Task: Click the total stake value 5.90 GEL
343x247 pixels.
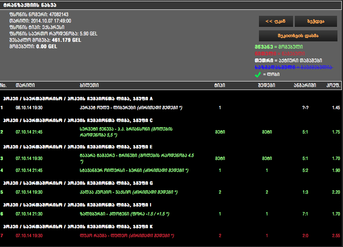Action: click(89, 34)
